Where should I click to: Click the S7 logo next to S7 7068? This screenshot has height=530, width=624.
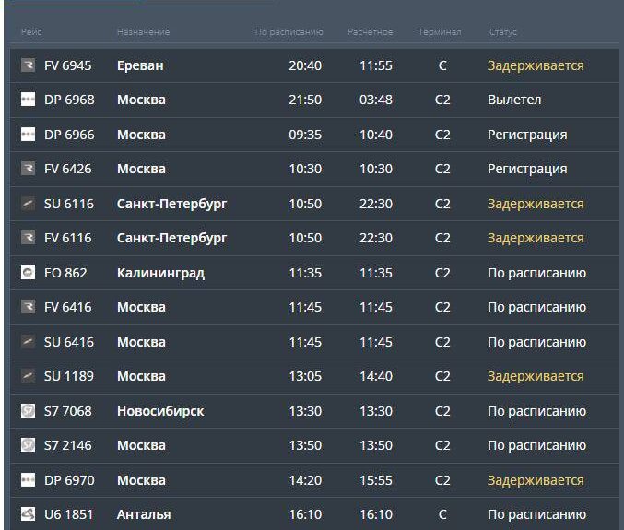click(28, 410)
